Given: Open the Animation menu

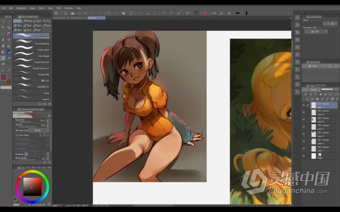Looking at the screenshot, I should pyautogui.click(x=21, y=8).
